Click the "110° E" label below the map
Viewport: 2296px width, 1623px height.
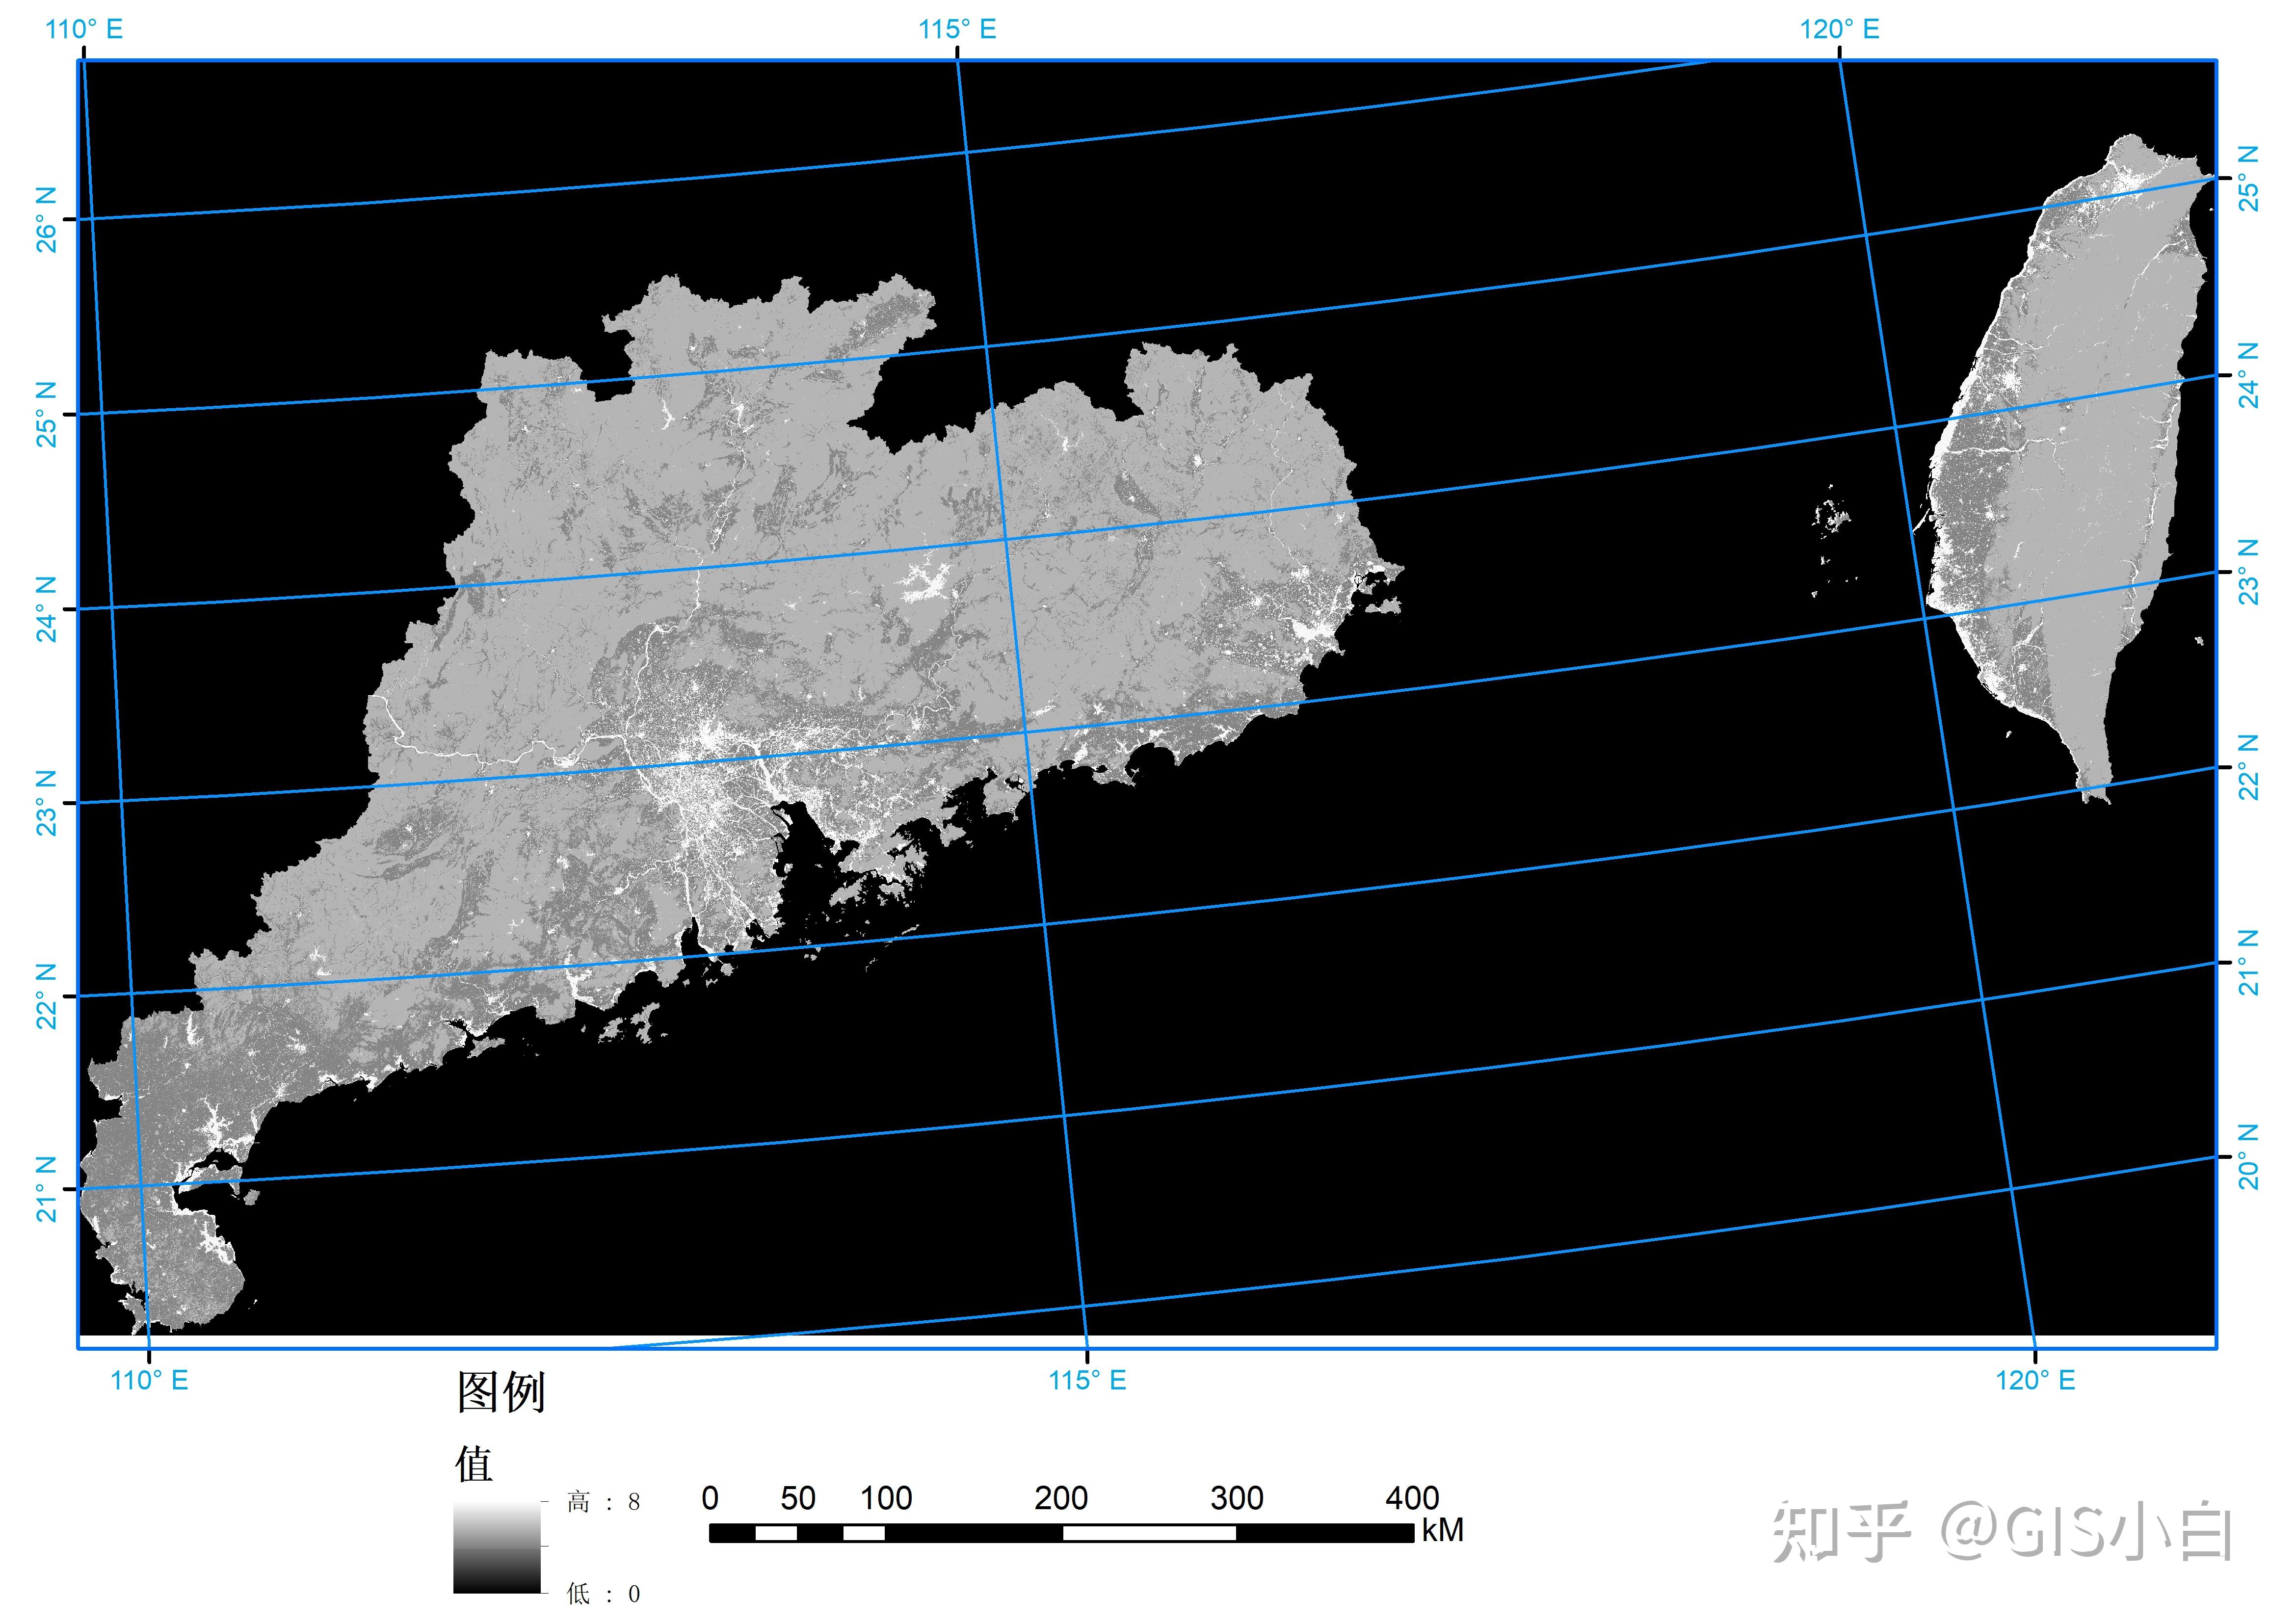[x=149, y=1381]
